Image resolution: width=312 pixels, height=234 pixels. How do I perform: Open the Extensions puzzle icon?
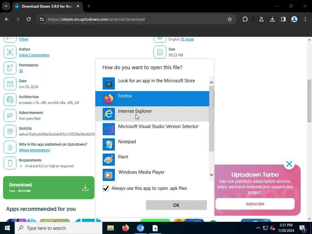coord(245,19)
